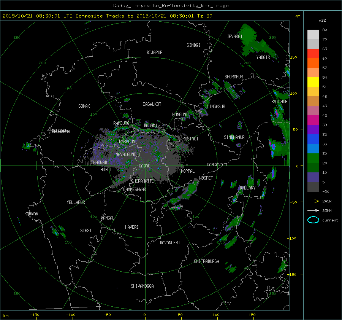Click the Gadag_Composite_Reflectivity_Web_Image title text
Viewport: 342px width, 320px height.
[171, 6]
